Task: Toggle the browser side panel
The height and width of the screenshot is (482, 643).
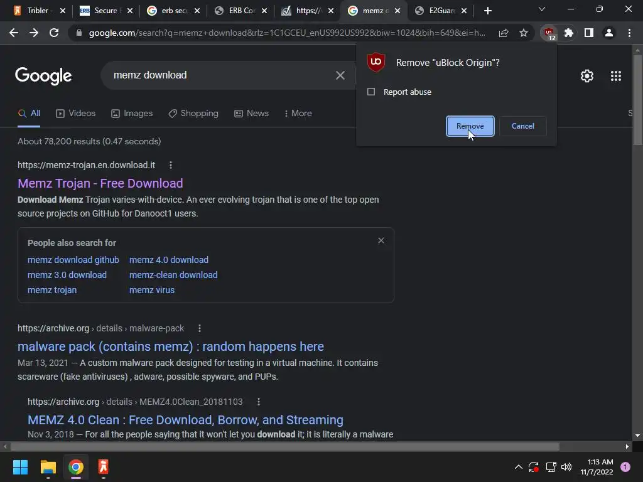Action: (x=589, y=33)
